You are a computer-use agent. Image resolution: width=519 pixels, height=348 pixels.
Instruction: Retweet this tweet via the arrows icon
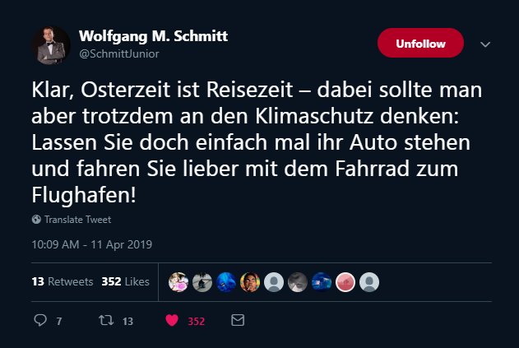[x=104, y=321]
